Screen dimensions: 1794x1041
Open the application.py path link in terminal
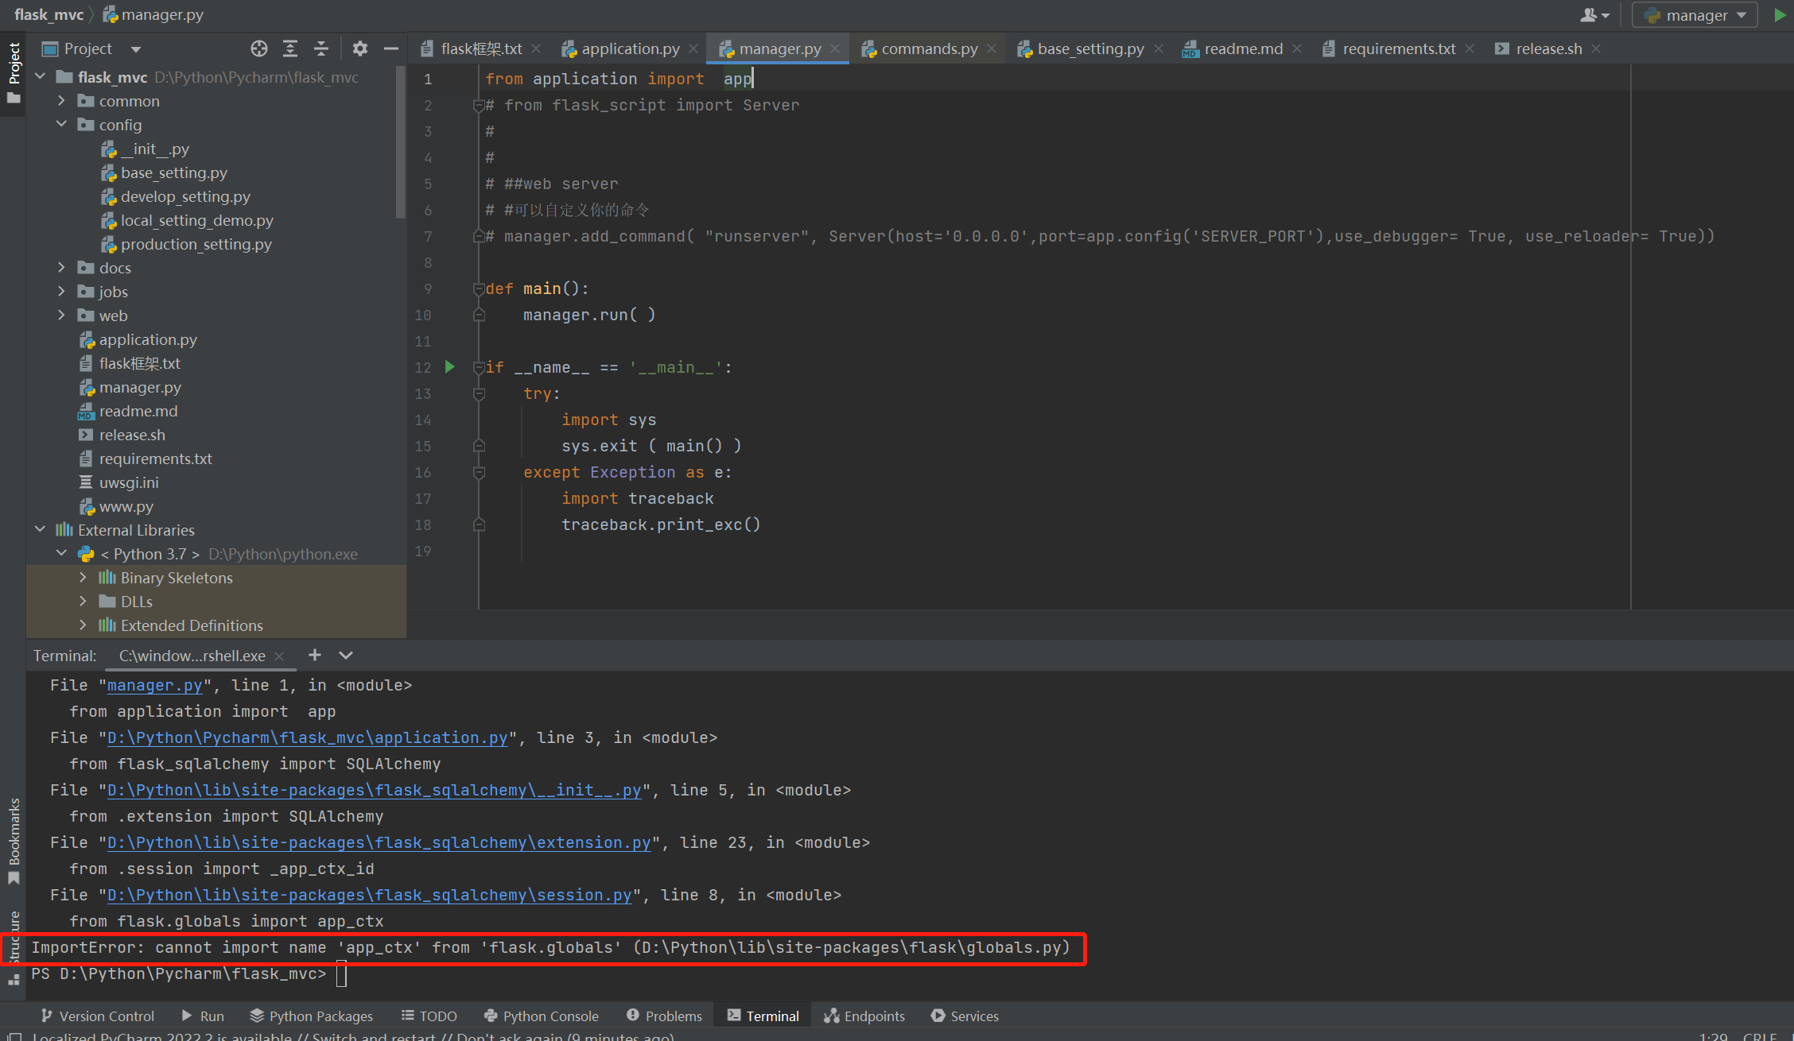click(x=307, y=737)
